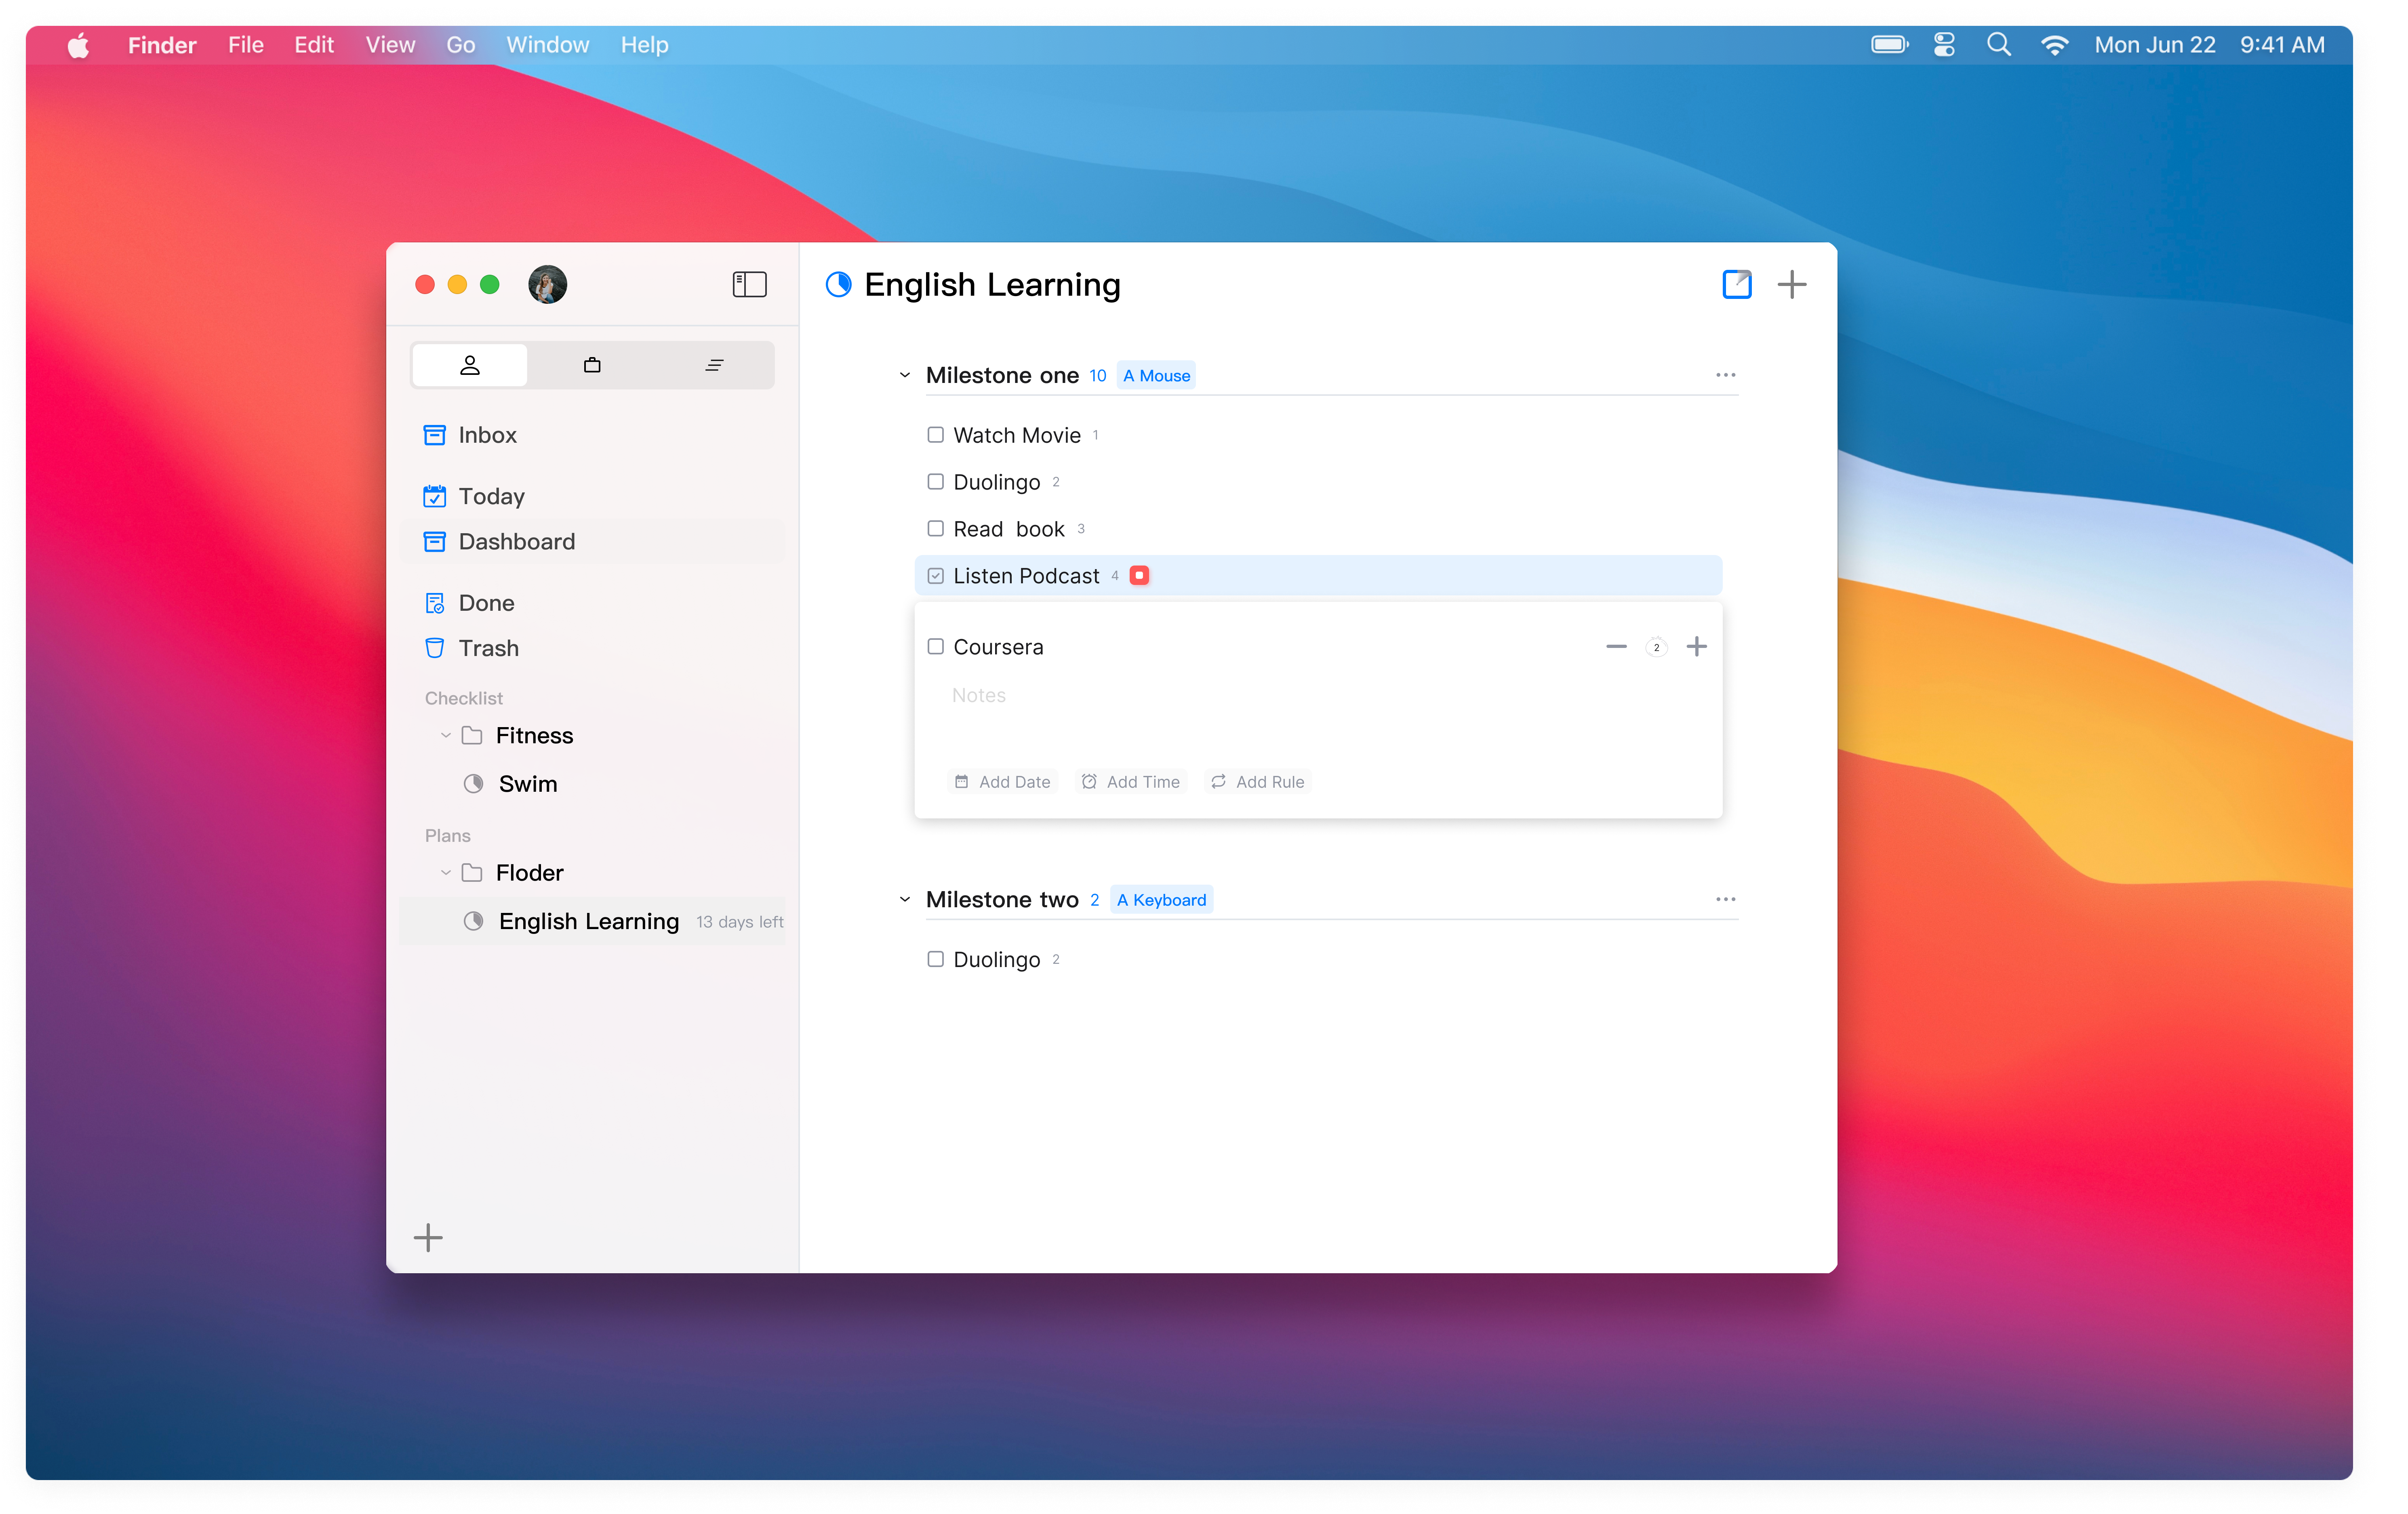Image resolution: width=2408 pixels, height=1514 pixels.
Task: Increase Coursera points with plus
Action: pos(1697,647)
